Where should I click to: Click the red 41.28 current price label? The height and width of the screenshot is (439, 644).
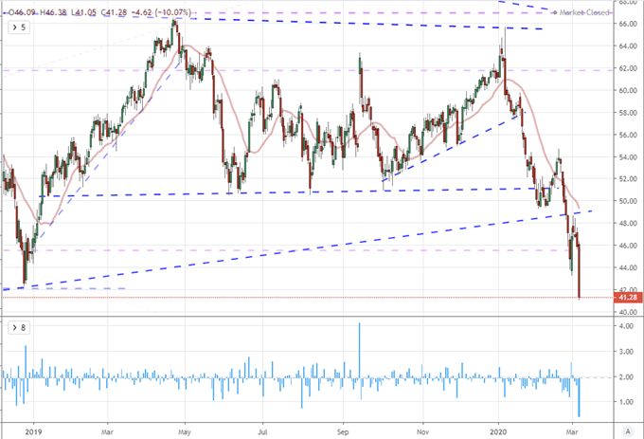pyautogui.click(x=628, y=297)
